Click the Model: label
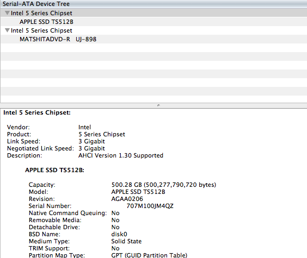Screen dimensions: 307x258 pyautogui.click(x=38, y=192)
